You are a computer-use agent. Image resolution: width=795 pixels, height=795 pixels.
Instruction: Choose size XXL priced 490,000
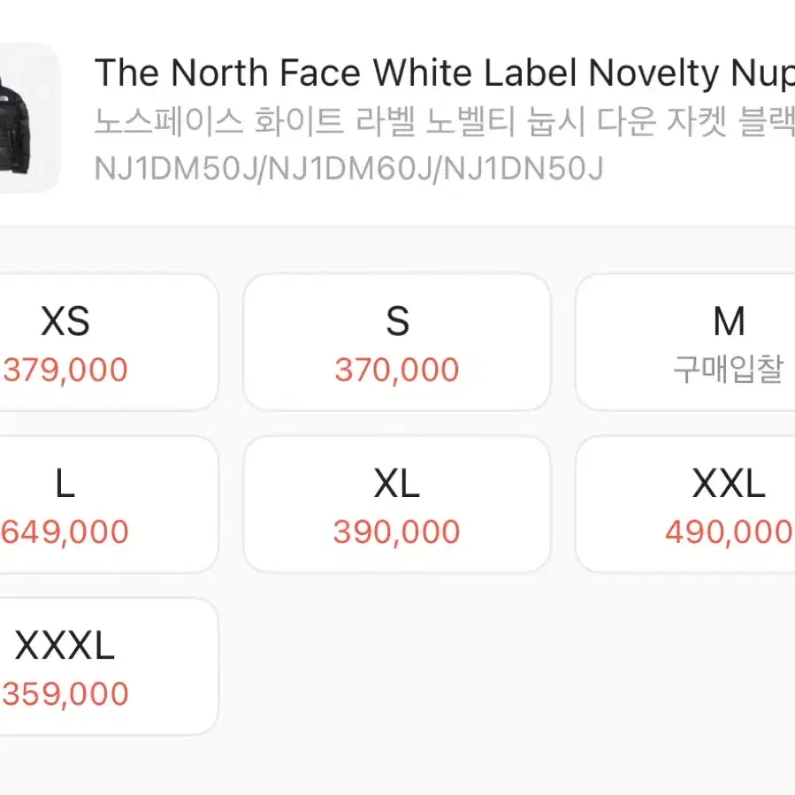pos(685,504)
